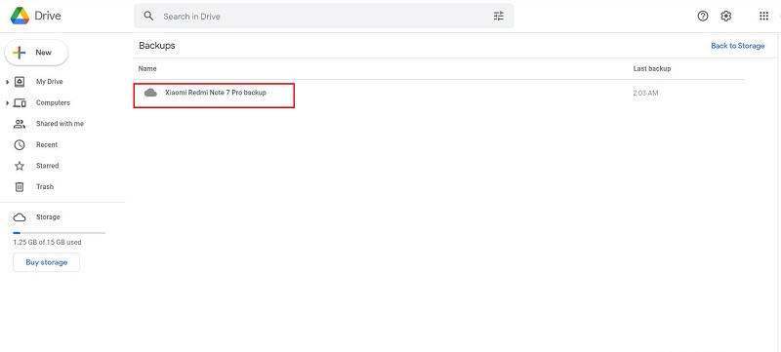This screenshot has height=352, width=781.
Task: Go to Recent files
Action: click(47, 144)
